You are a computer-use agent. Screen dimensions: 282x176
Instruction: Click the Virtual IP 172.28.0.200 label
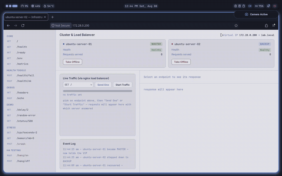249,35
